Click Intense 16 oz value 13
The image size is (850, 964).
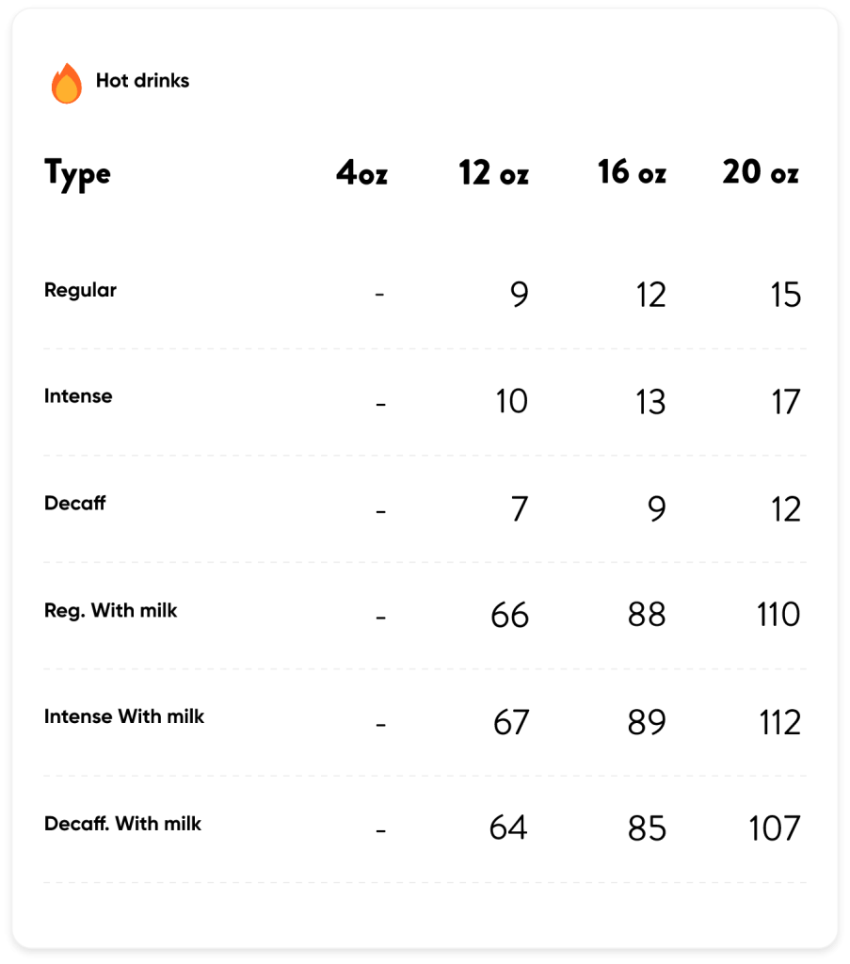tap(650, 401)
